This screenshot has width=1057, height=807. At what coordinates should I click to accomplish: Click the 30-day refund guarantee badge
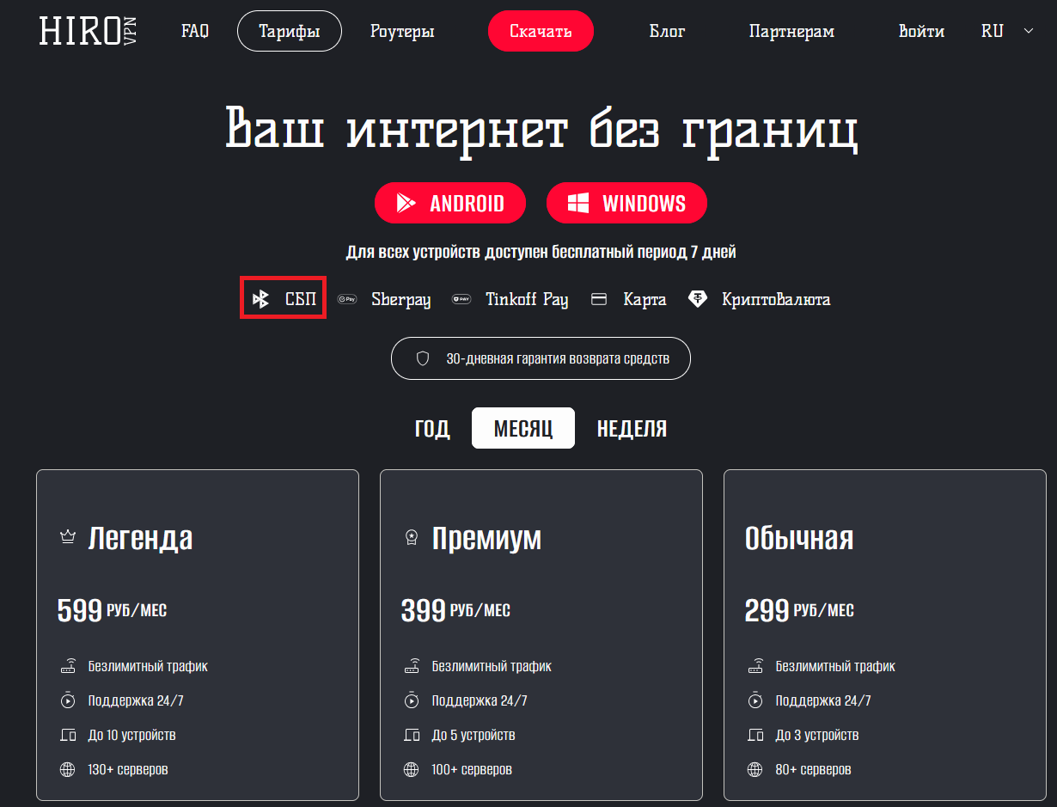tap(541, 358)
